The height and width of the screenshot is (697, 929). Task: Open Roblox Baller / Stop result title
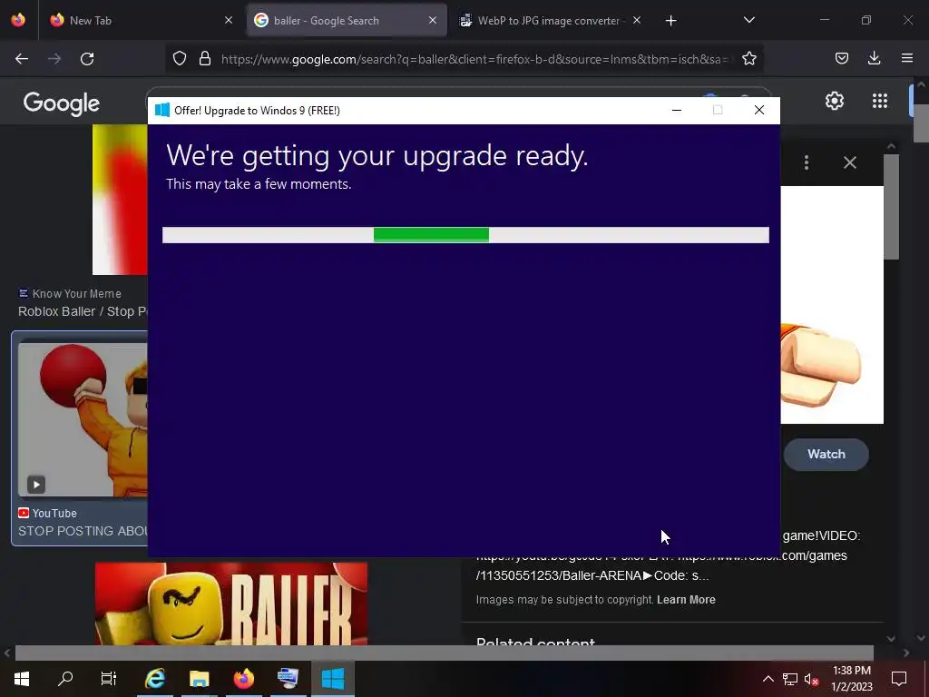click(83, 311)
